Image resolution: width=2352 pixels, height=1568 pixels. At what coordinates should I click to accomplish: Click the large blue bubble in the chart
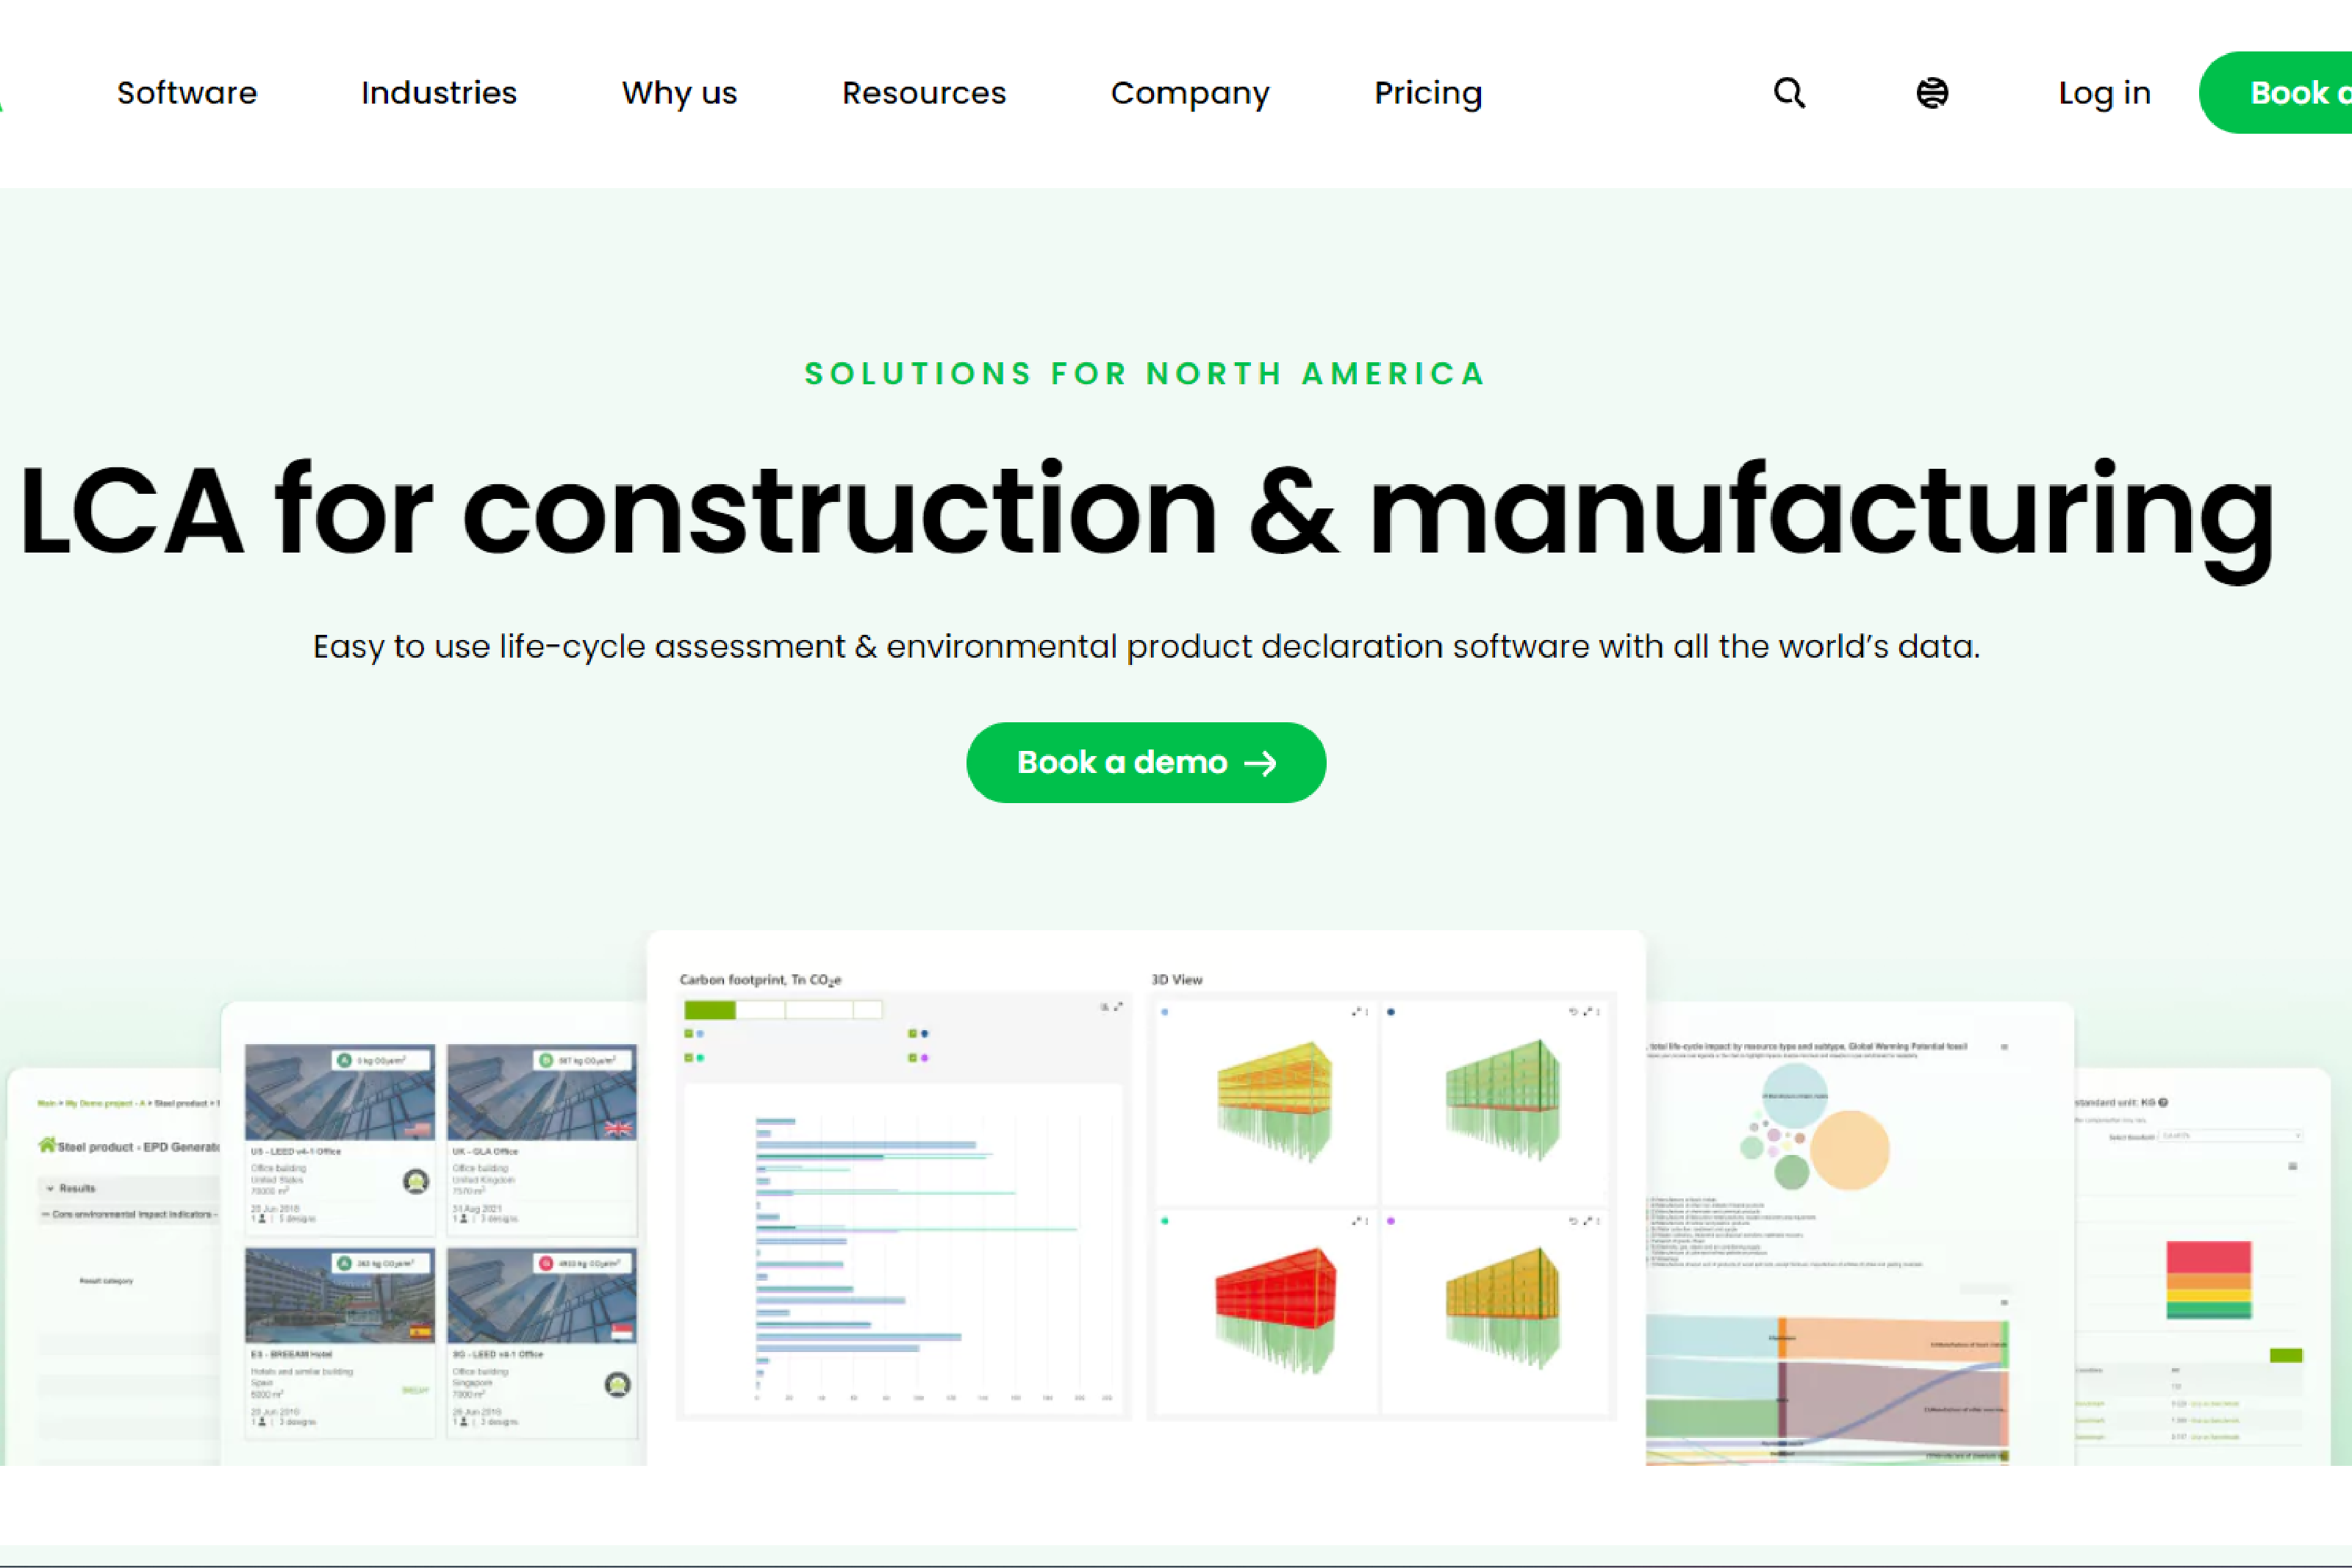[1795, 1096]
